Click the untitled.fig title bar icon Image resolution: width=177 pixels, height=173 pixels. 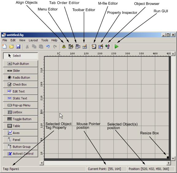tap(4, 35)
